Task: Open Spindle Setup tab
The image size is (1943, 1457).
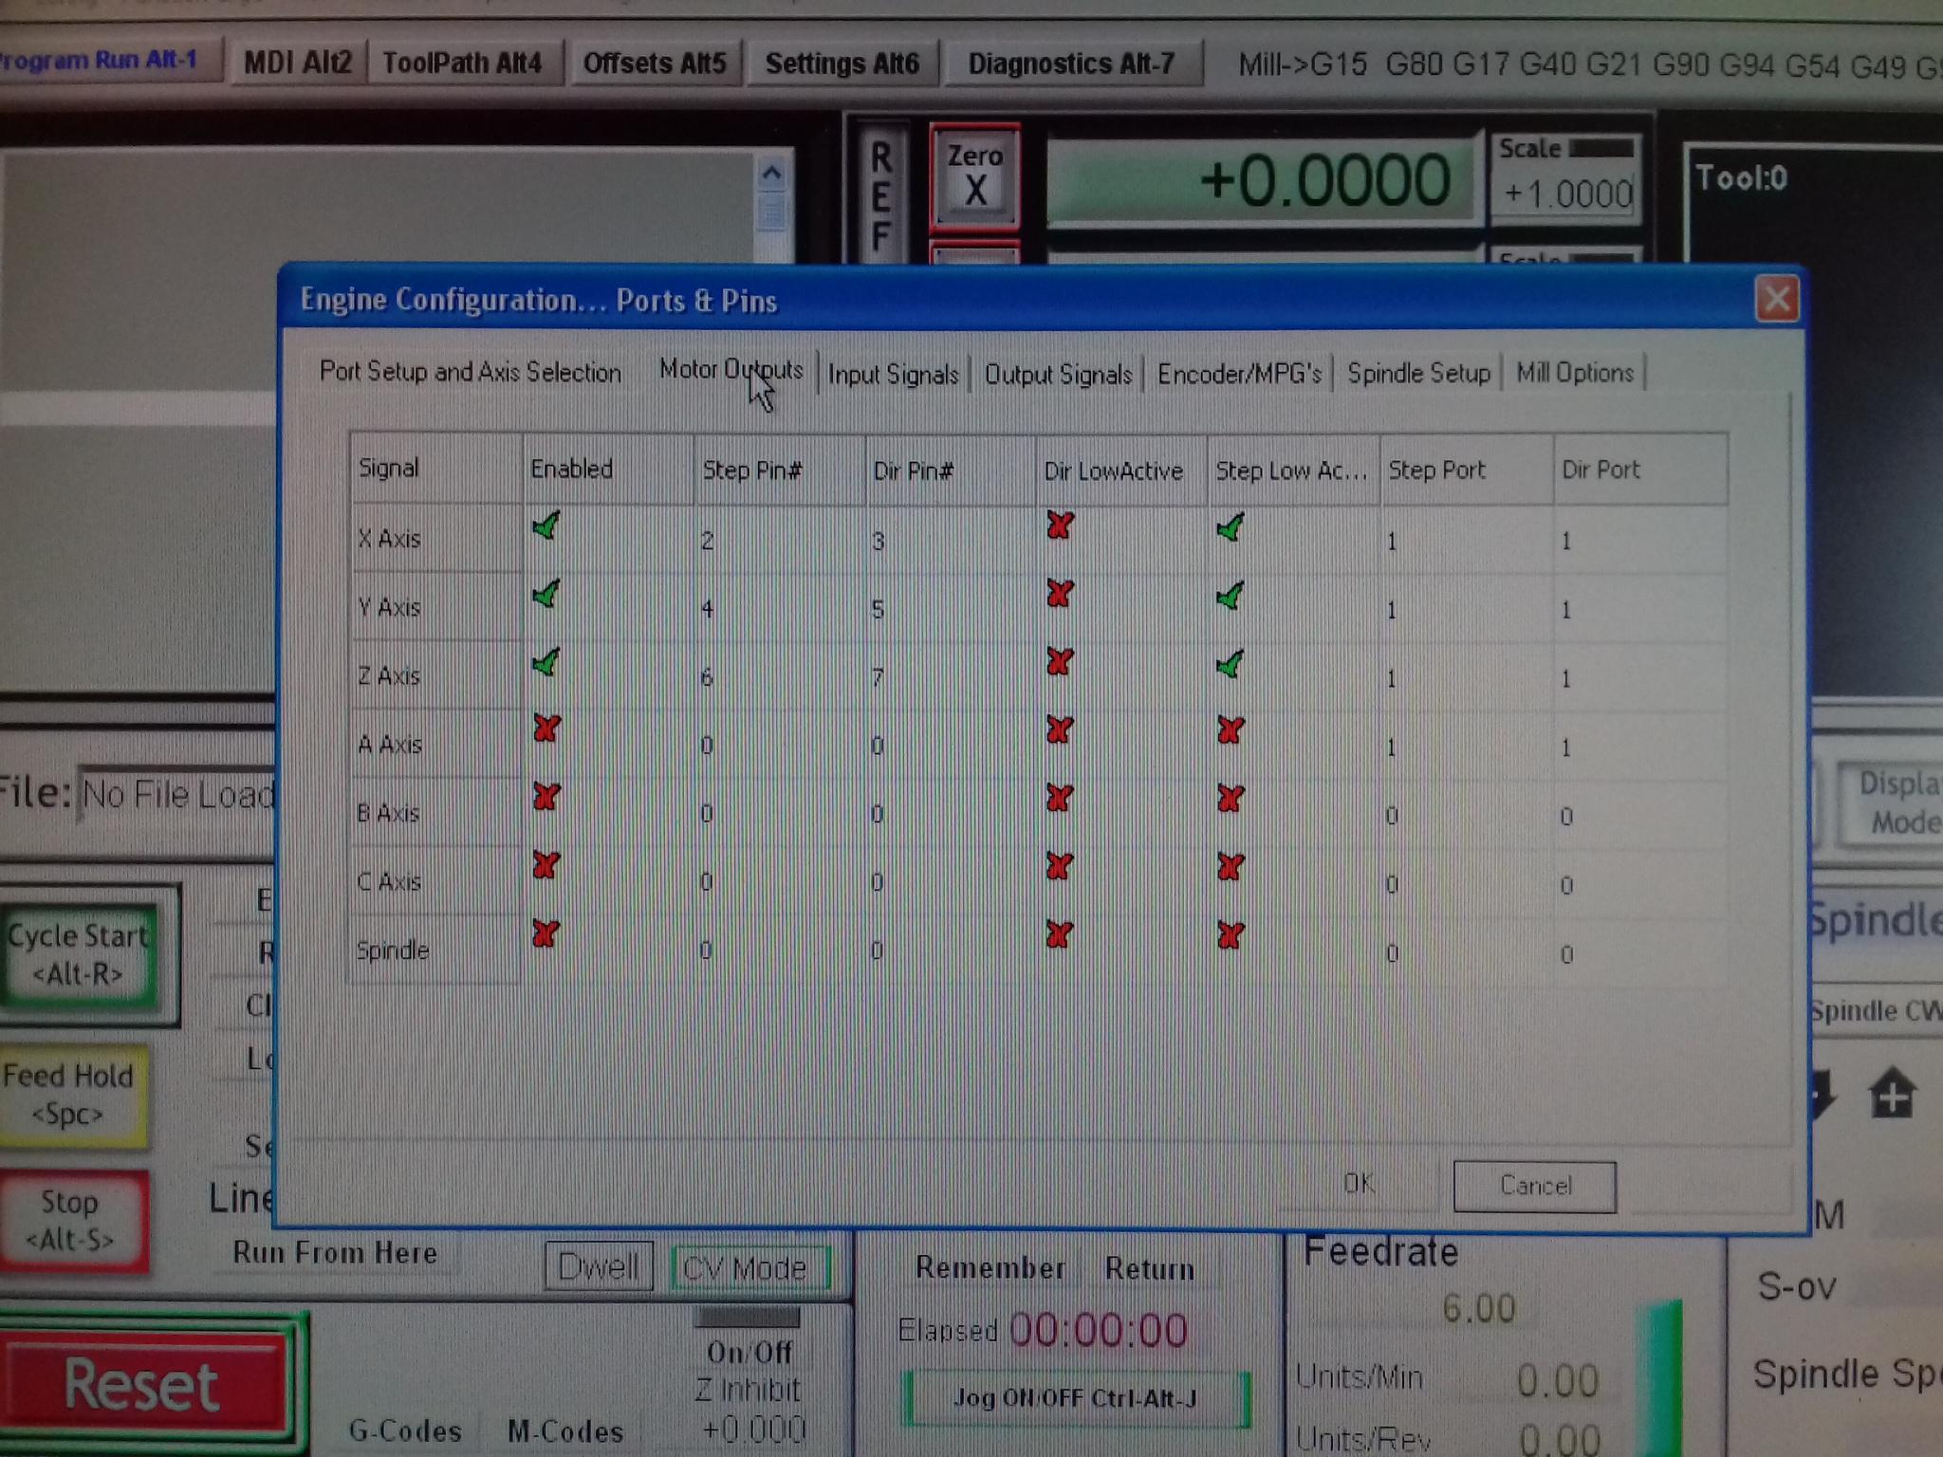Action: pos(1418,373)
